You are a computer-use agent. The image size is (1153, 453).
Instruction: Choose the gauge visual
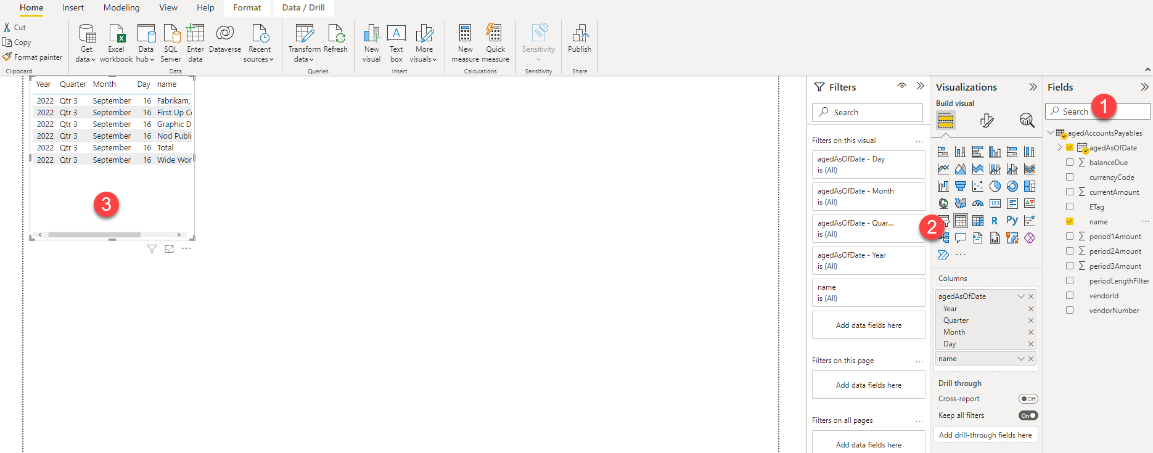(x=978, y=203)
